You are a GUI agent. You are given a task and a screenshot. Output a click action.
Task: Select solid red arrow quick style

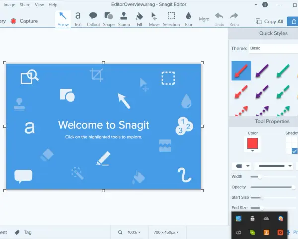(x=241, y=71)
